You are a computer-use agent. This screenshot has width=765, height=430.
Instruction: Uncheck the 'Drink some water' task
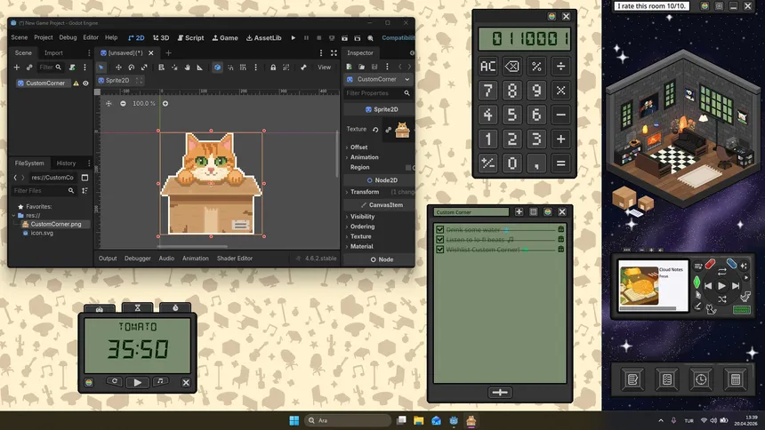pos(439,230)
